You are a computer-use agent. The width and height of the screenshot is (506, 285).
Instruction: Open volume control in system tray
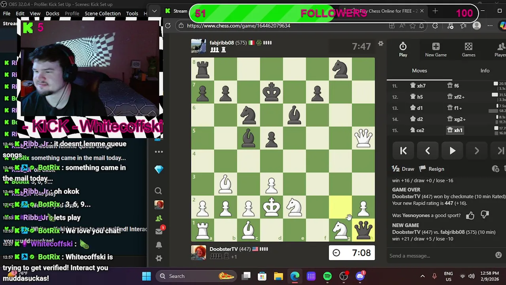[471, 276]
